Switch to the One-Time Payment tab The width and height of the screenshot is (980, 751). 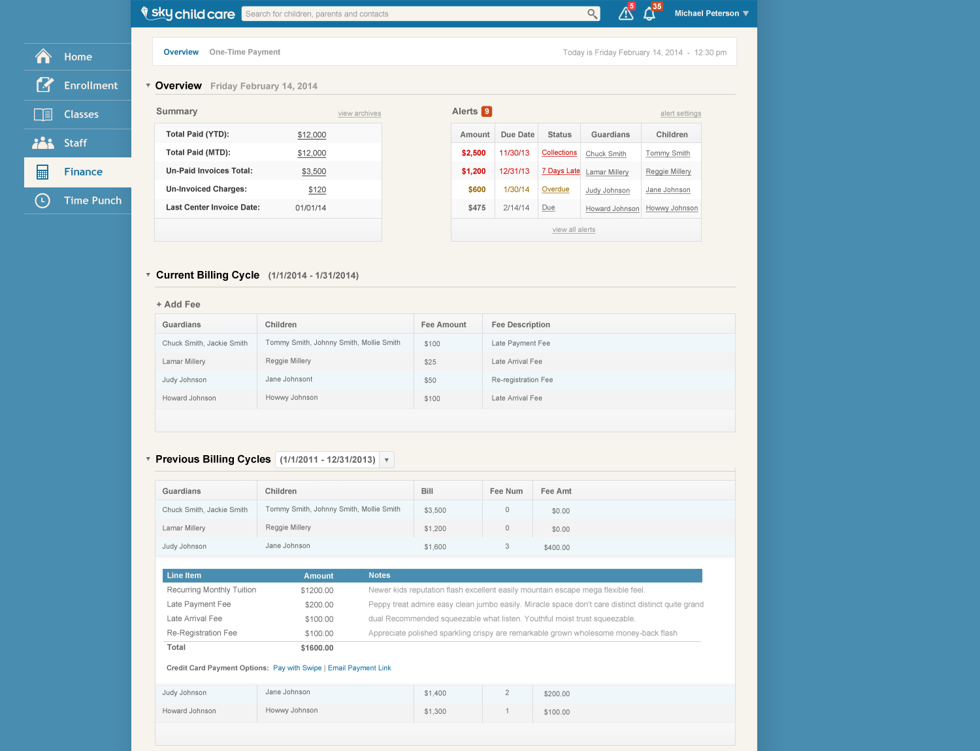point(244,52)
